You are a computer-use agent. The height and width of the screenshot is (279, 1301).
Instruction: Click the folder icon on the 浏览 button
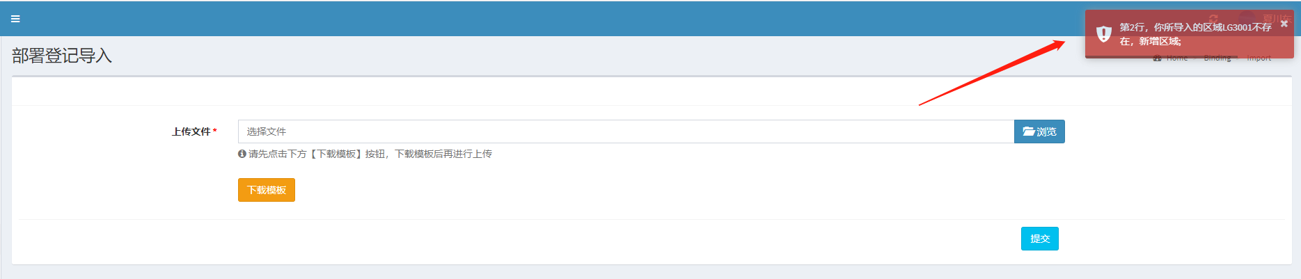point(1028,131)
